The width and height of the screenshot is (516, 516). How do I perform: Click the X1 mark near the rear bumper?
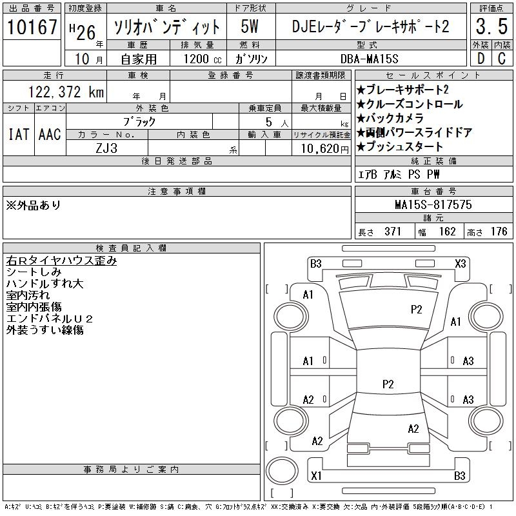316,475
